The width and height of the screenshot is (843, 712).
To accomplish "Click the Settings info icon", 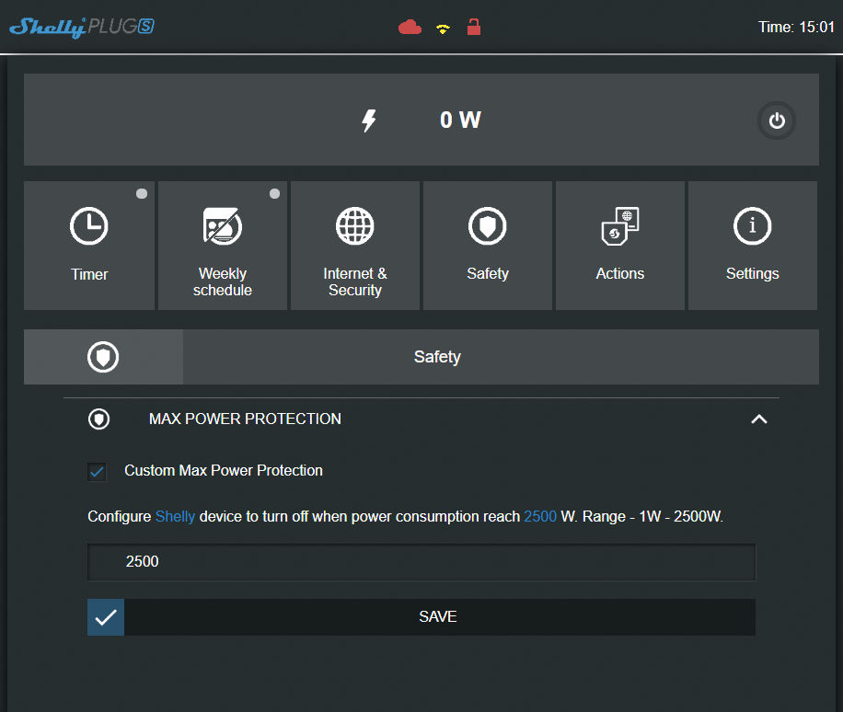I will pyautogui.click(x=752, y=226).
